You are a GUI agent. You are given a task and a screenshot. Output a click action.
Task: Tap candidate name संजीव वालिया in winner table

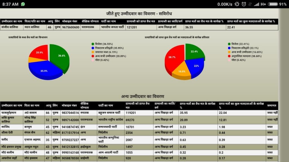[9, 28]
